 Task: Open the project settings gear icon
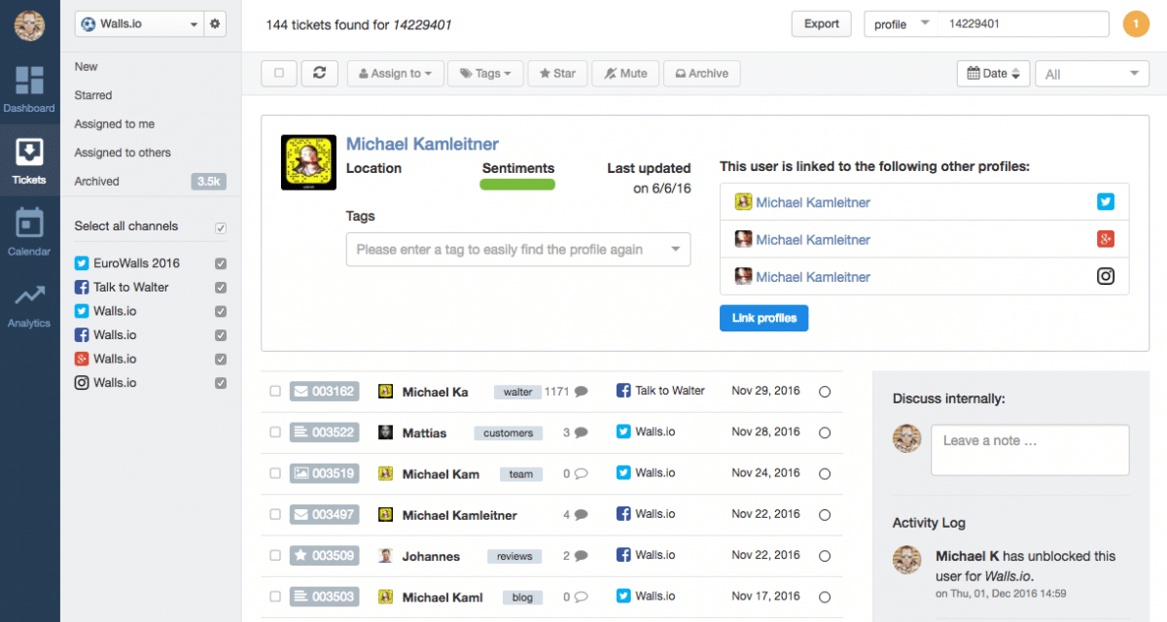click(x=215, y=24)
